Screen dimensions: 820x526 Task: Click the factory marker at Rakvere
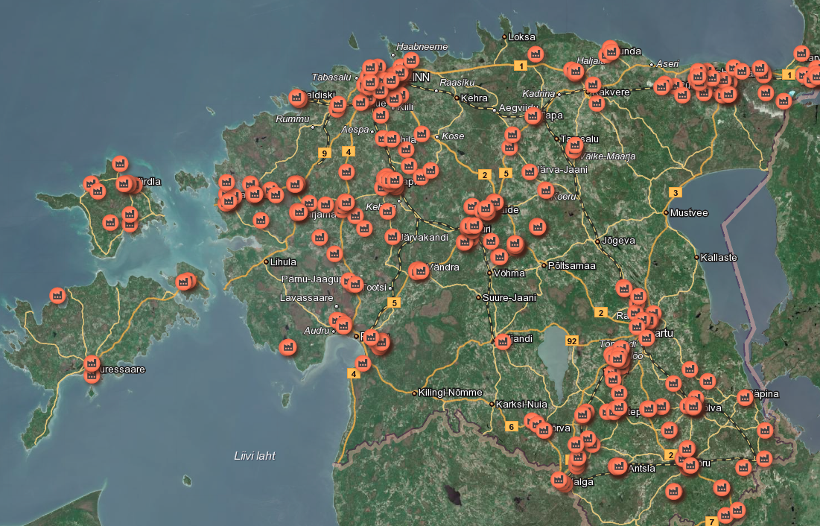(593, 84)
